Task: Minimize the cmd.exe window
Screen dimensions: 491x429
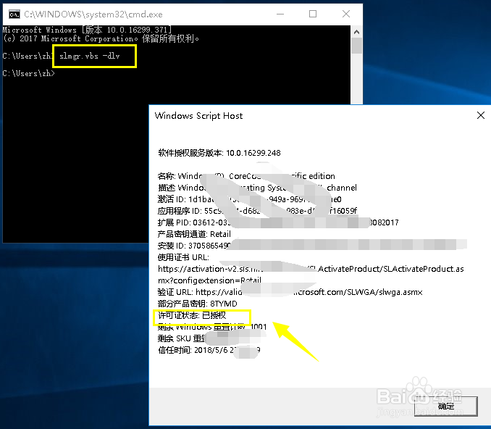Action: (280, 14)
